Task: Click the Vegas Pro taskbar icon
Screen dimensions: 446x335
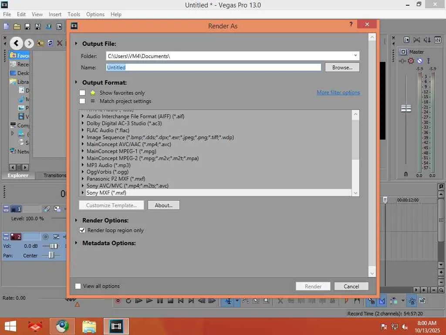Action: (116, 326)
